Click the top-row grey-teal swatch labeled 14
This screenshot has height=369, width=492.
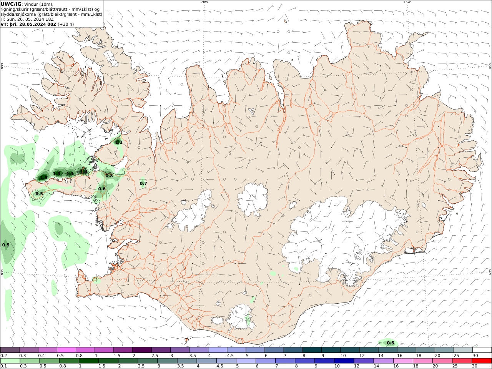point(387,350)
